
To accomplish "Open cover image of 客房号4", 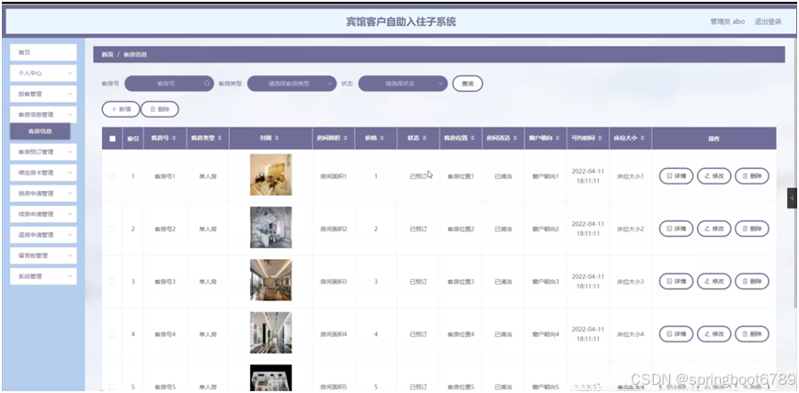I will tap(270, 333).
